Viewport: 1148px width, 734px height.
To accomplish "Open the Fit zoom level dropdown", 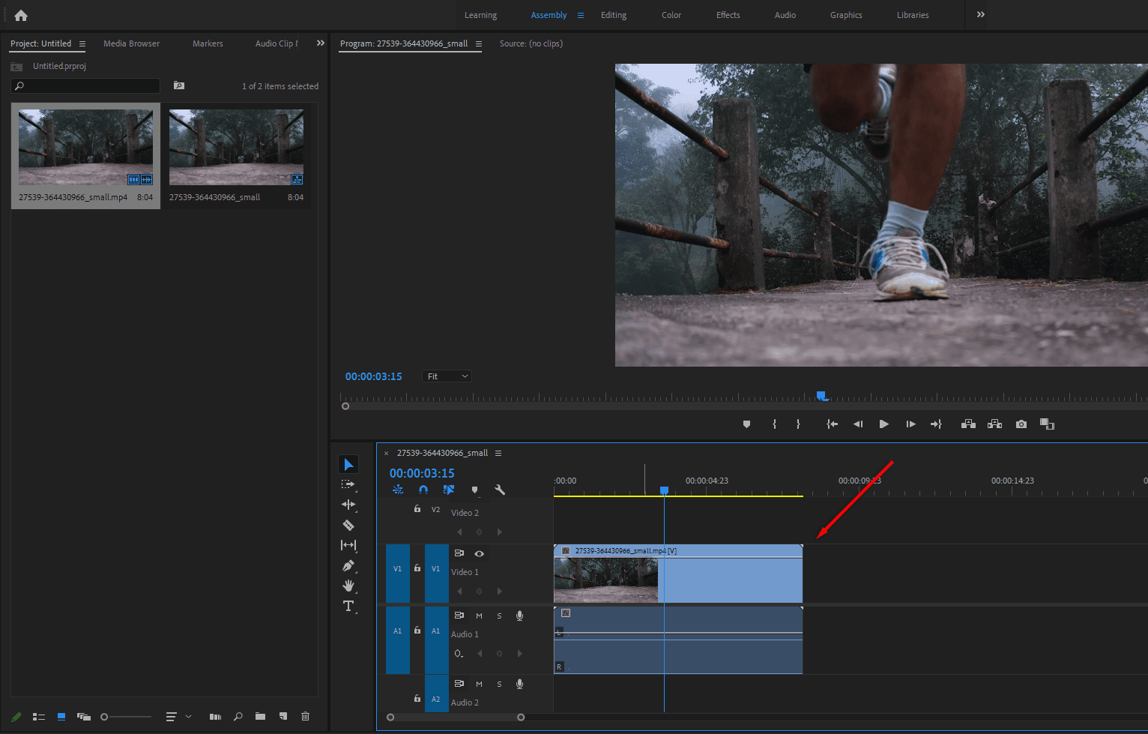I will pyautogui.click(x=447, y=376).
